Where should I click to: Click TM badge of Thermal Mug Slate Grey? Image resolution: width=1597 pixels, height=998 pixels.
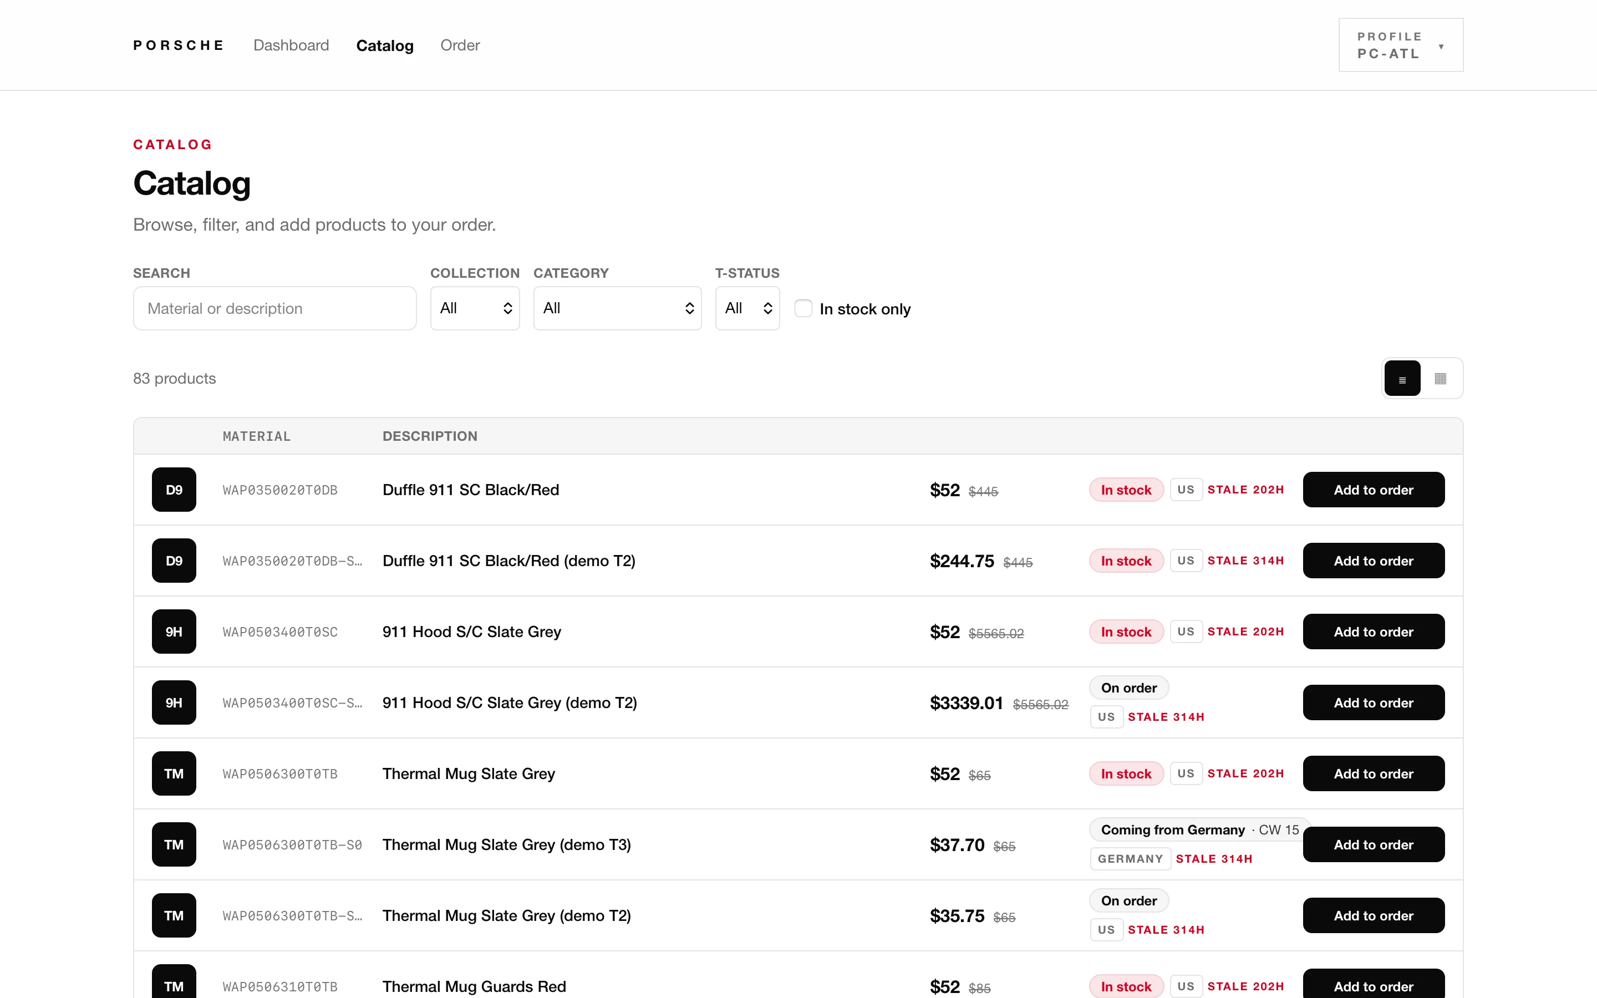pyautogui.click(x=174, y=773)
